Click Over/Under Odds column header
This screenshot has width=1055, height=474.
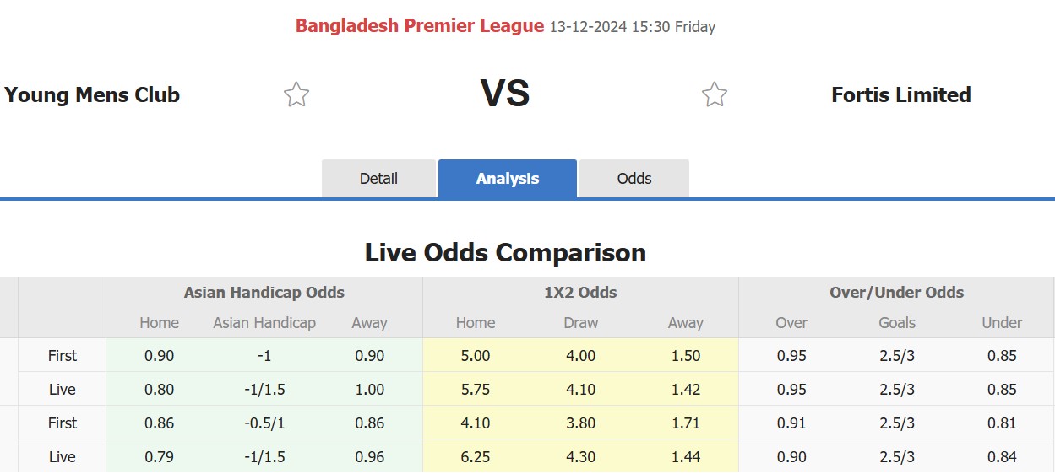click(897, 293)
